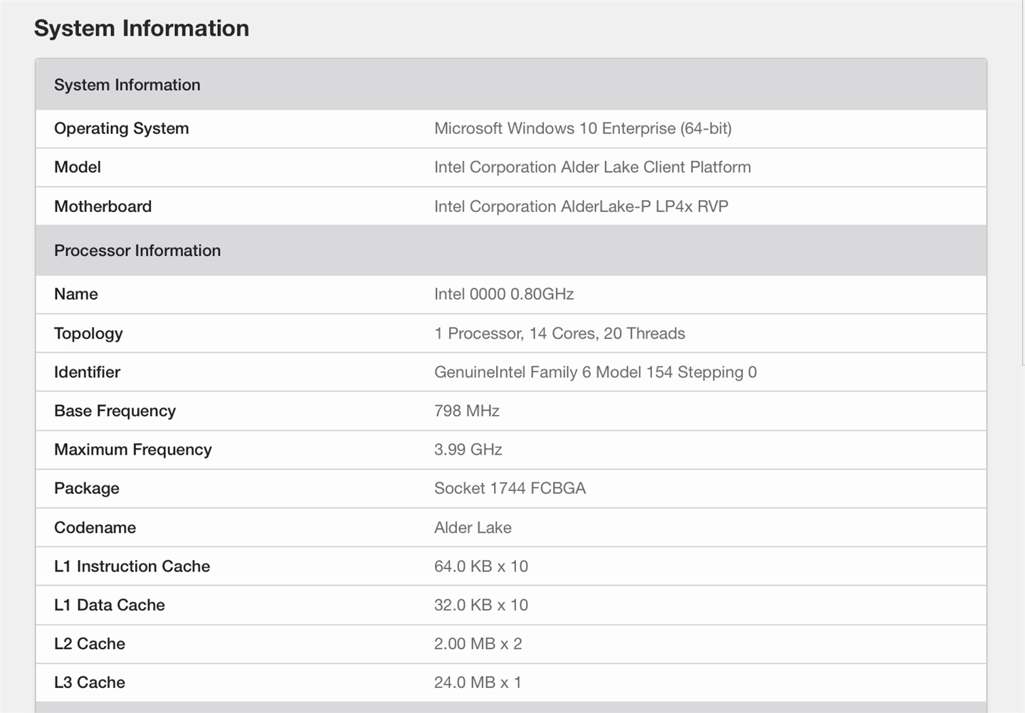Image resolution: width=1025 pixels, height=713 pixels.
Task: Select the Topology row label
Action: (88, 333)
